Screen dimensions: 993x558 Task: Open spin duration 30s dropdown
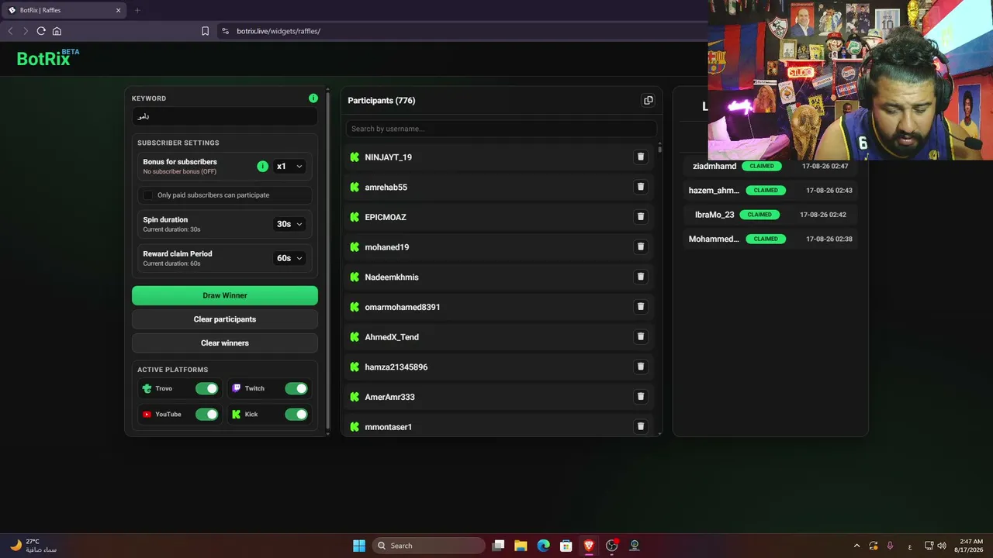(x=289, y=224)
